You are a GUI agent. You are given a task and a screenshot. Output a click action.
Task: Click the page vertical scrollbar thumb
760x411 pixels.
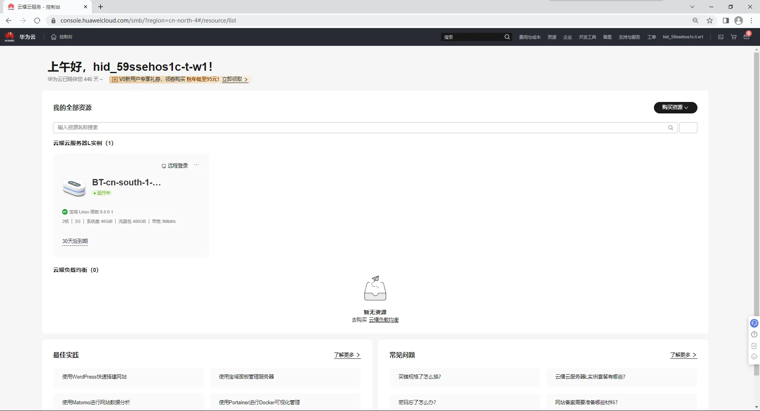[x=756, y=213]
